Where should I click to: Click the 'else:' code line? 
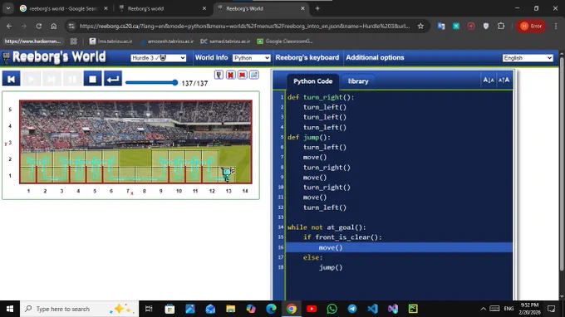click(x=312, y=257)
